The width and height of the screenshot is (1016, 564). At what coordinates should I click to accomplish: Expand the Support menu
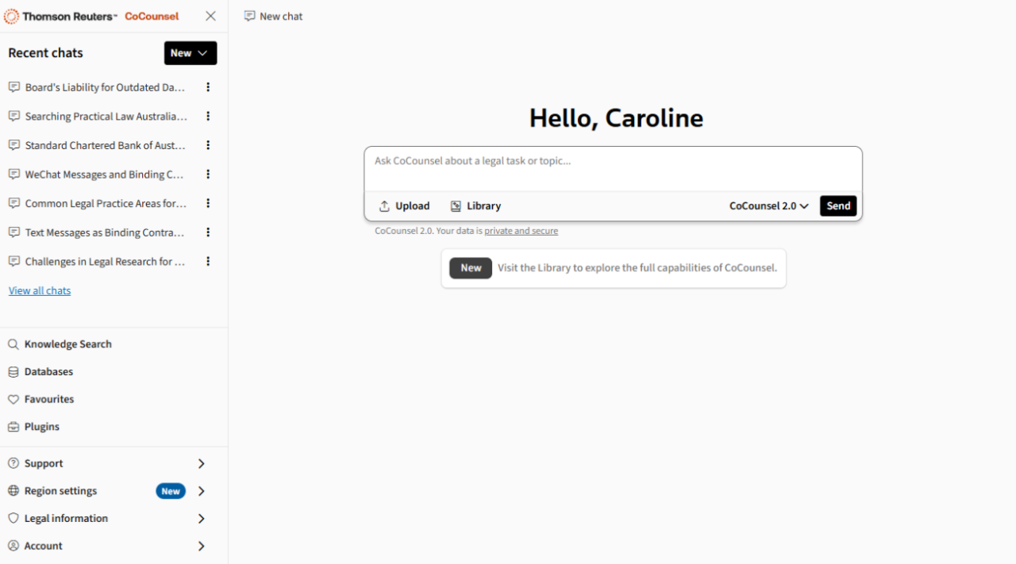[x=201, y=462]
